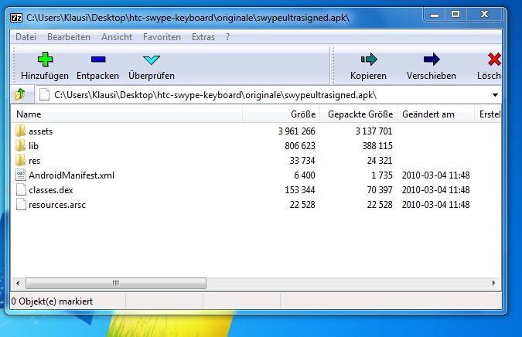Click the scrollbar left arrow

[x=18, y=283]
